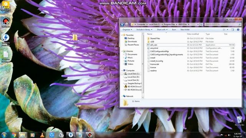The height and width of the screenshot is (138, 246).
Task: Select Local Disk (E:) in the navigation pane
Action: 133,80
